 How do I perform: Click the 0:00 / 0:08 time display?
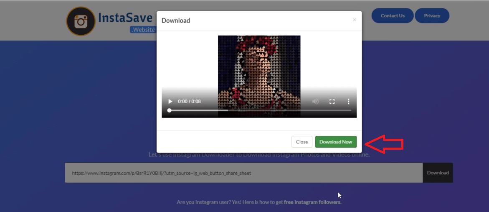tap(189, 102)
